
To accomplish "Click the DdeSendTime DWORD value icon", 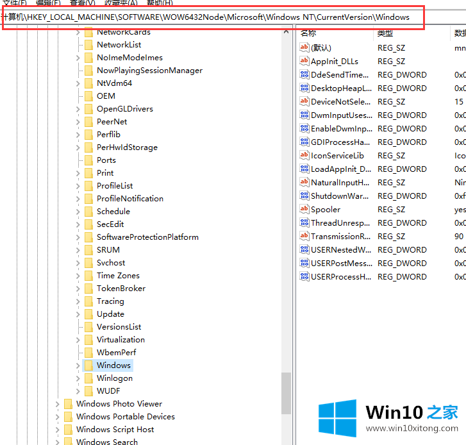I will pos(304,74).
